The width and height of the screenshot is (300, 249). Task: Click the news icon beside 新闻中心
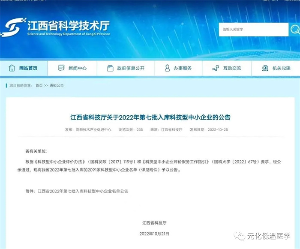click(62, 68)
